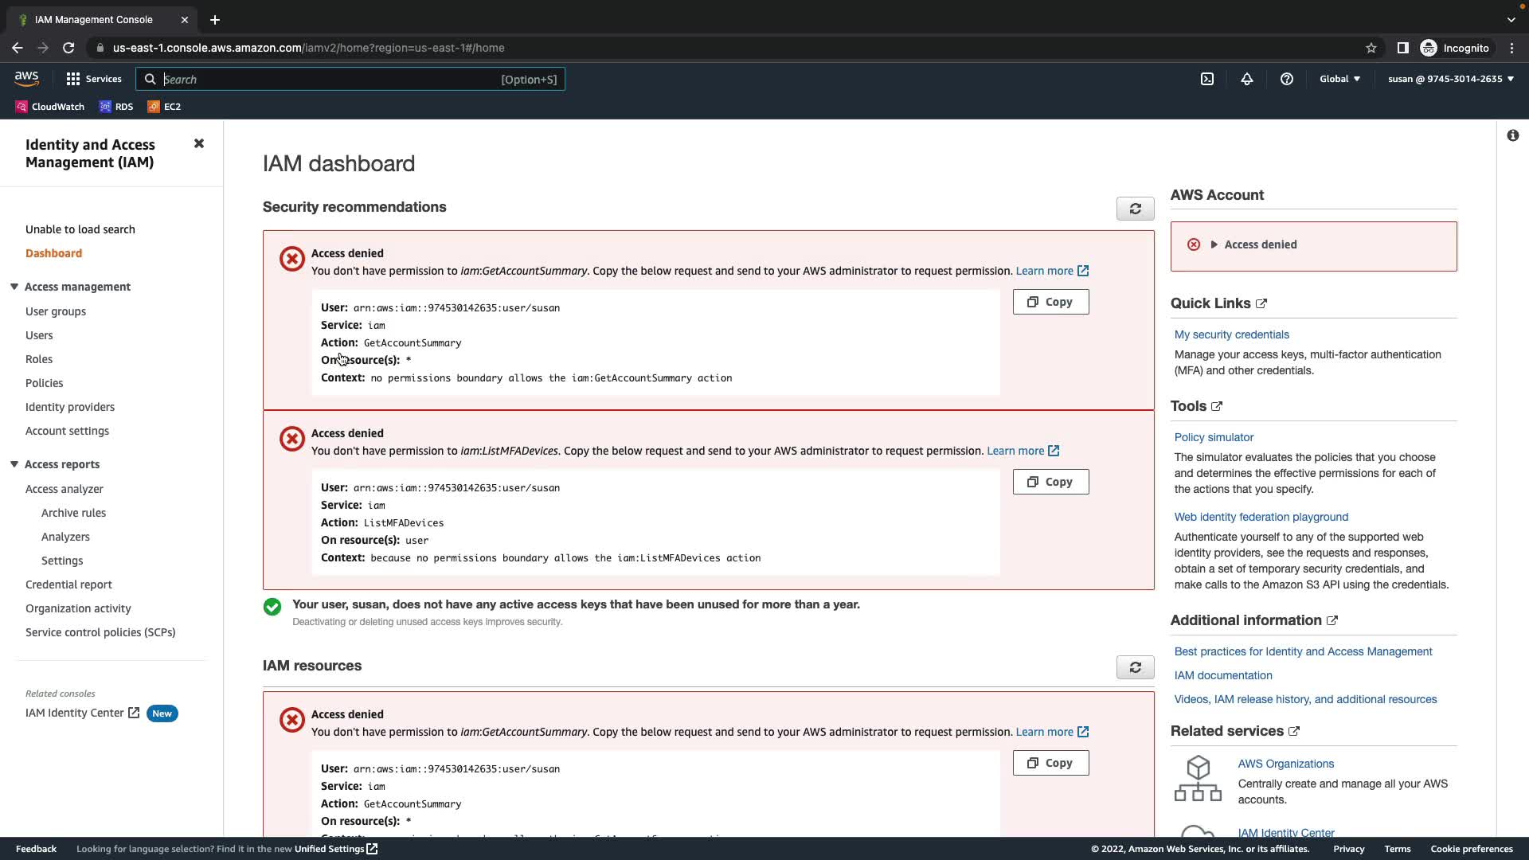Go to Users in the sidebar
This screenshot has width=1529, height=860.
tap(39, 335)
